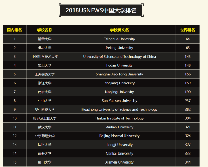Viewport: 208px width, 167px height.
Task: Click University of Science and Technology of China
Action: 119,57
